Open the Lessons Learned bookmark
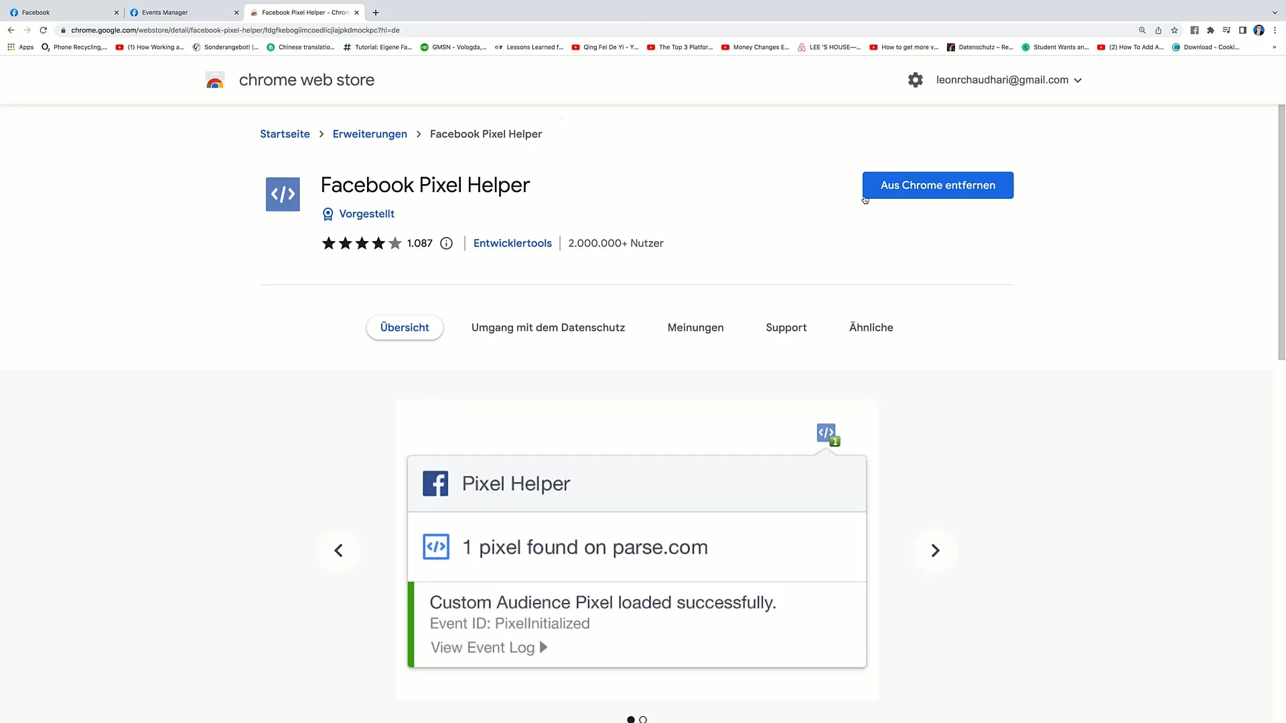This screenshot has width=1286, height=723. tap(529, 48)
